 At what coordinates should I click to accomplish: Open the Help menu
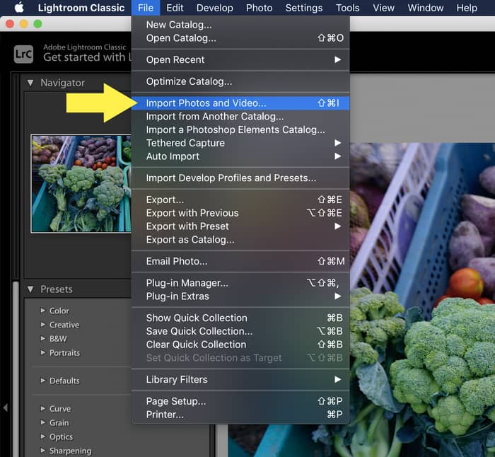pyautogui.click(x=467, y=8)
